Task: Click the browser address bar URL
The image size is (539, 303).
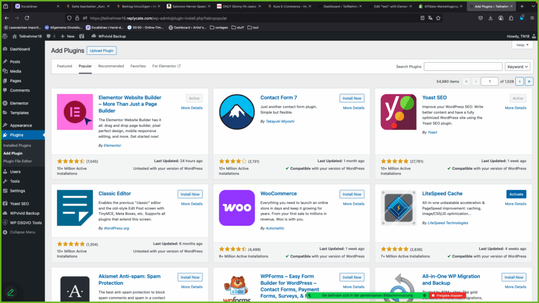Action: tap(158, 18)
